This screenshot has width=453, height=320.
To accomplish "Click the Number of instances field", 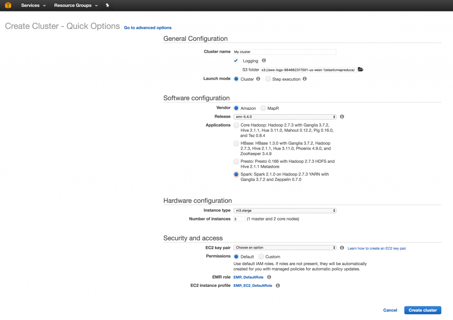I will tap(239, 219).
